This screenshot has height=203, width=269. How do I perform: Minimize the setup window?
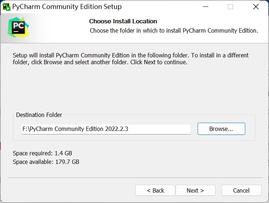click(x=205, y=7)
